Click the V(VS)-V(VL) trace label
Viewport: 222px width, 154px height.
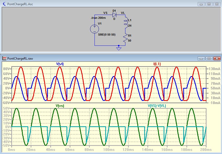pyautogui.click(x=157, y=106)
